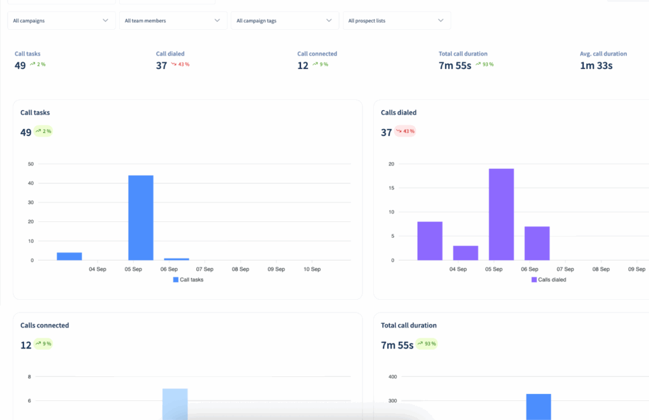Click the light blue bar in Calls connected chart

(x=175, y=404)
